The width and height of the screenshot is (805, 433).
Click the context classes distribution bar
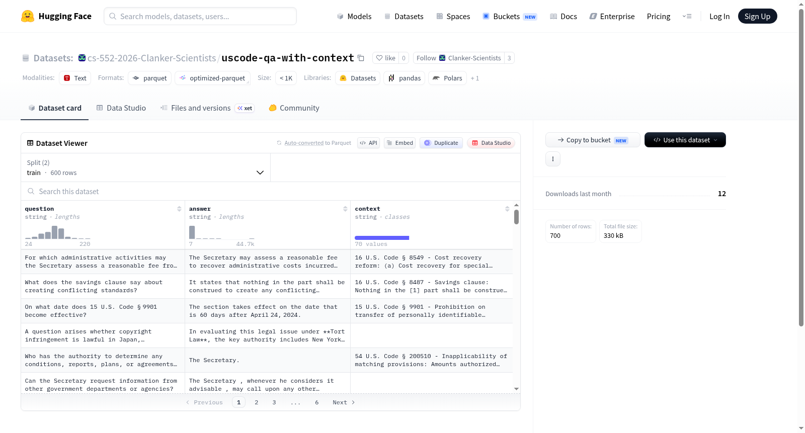(x=382, y=238)
